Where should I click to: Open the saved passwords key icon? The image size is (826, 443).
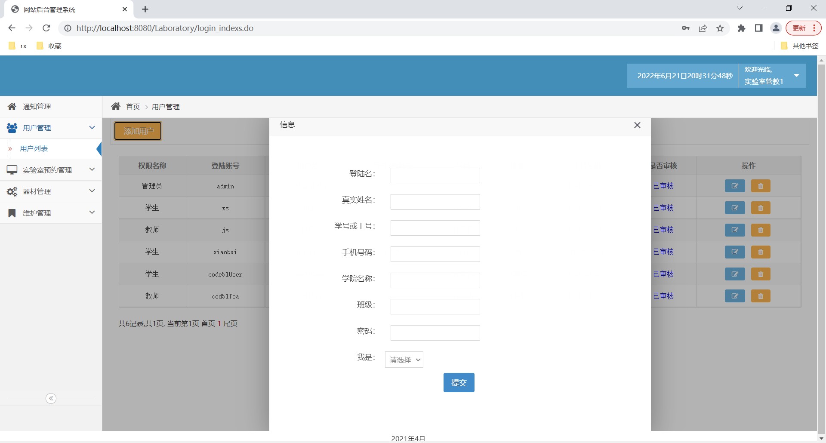686,28
